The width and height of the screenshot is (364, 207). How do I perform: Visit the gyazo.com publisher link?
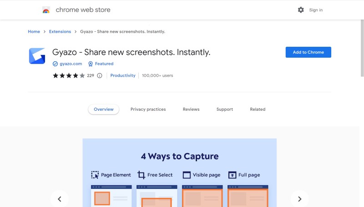[x=71, y=64]
